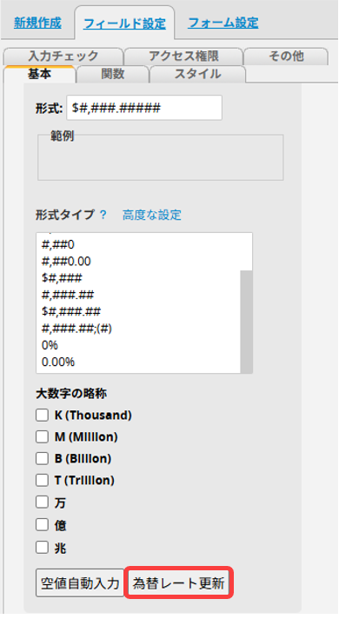Open the 関数 tab

[113, 74]
